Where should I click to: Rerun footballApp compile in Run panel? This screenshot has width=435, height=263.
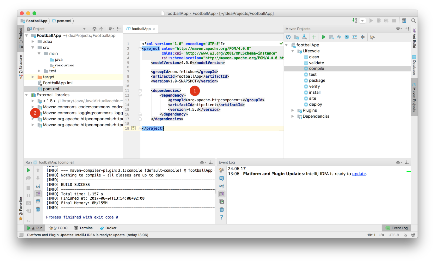(28, 170)
